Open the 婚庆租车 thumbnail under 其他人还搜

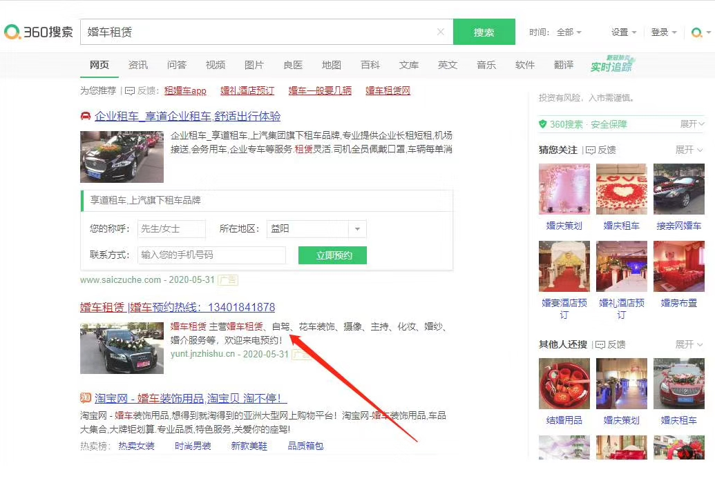pos(679,384)
